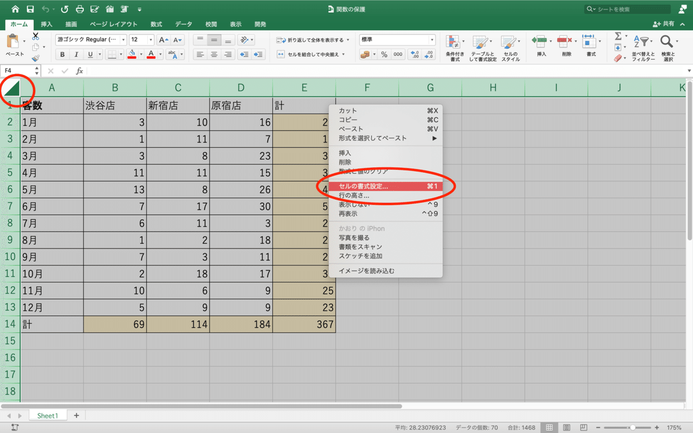The width and height of the screenshot is (693, 433).
Task: Decrease decimal places
Action: pyautogui.click(x=430, y=54)
